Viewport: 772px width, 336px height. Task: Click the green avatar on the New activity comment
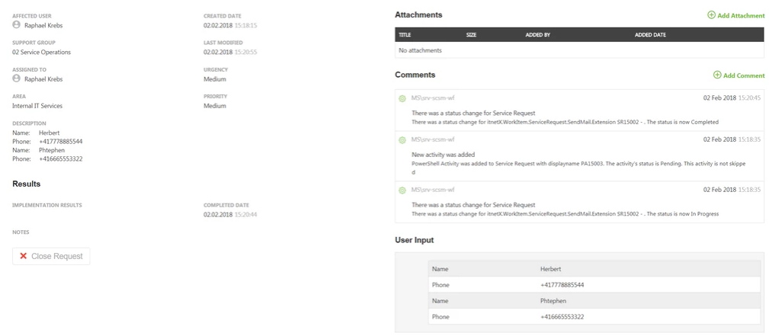(x=402, y=139)
